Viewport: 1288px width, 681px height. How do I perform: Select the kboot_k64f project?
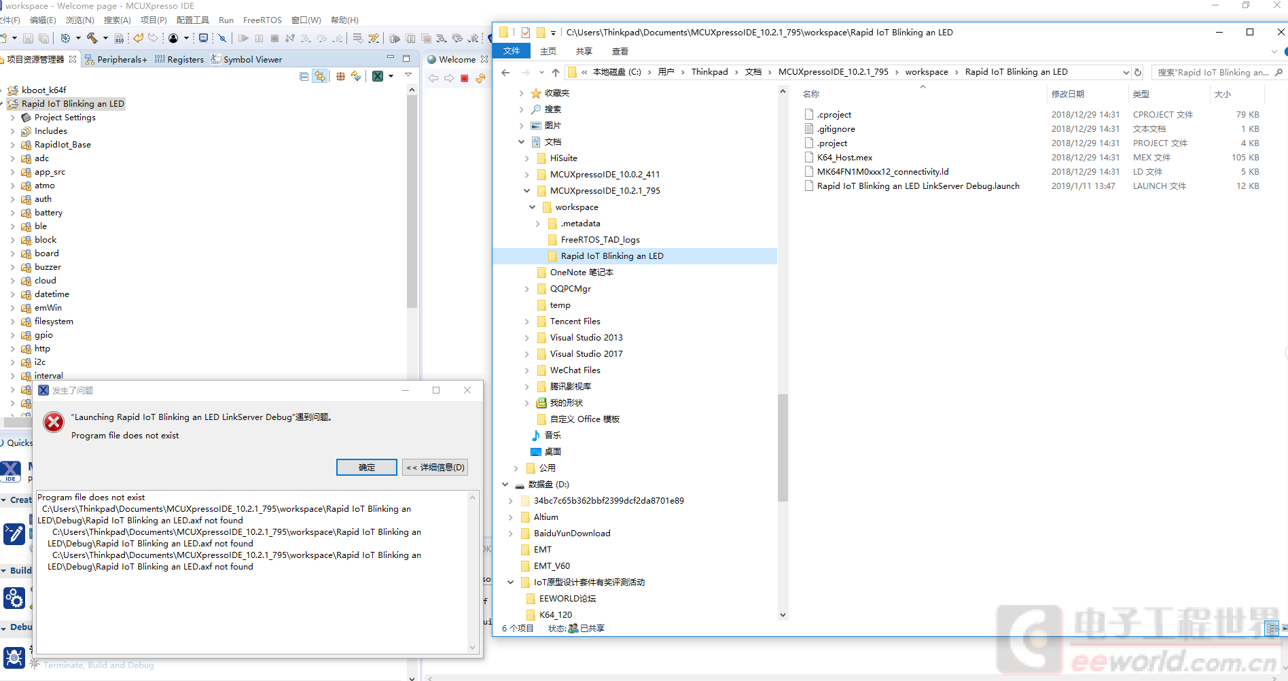pos(43,90)
